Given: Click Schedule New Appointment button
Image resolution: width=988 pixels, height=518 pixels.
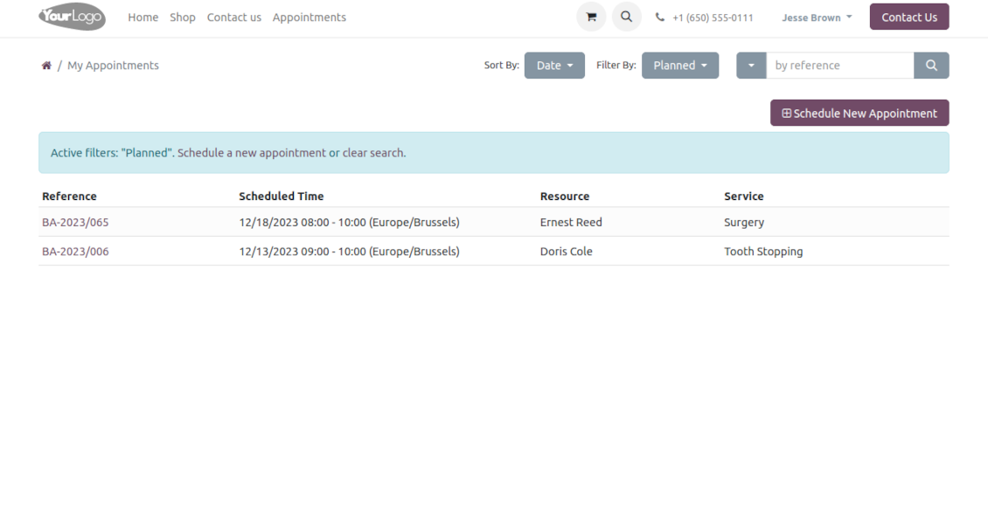Looking at the screenshot, I should tap(859, 113).
